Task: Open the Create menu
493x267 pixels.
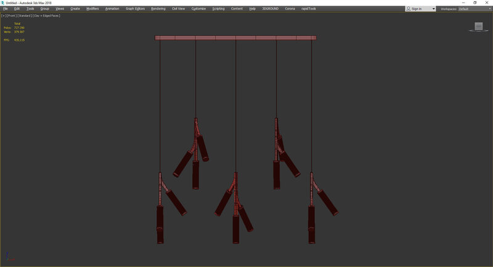Action: pos(75,9)
